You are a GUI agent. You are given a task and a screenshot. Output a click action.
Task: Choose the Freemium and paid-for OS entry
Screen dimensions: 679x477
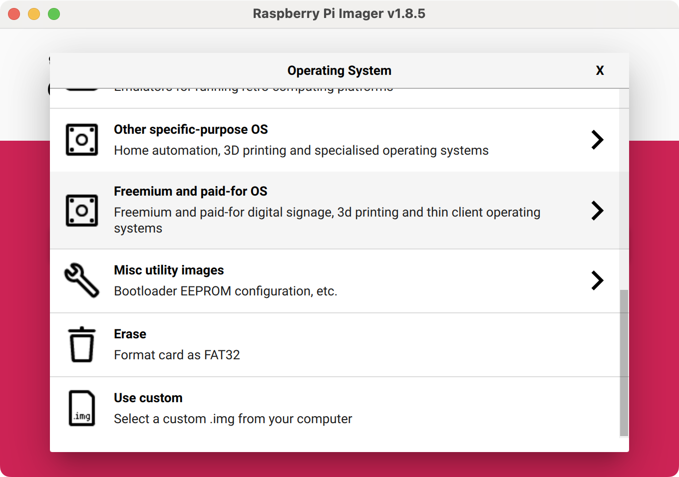tap(300, 210)
